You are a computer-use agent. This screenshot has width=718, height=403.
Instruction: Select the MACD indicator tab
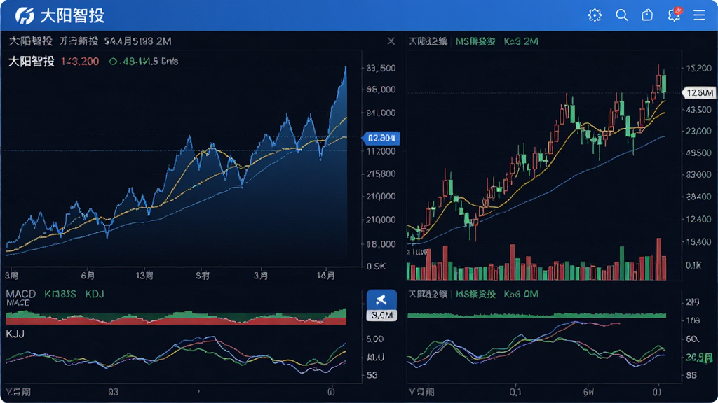(20, 294)
